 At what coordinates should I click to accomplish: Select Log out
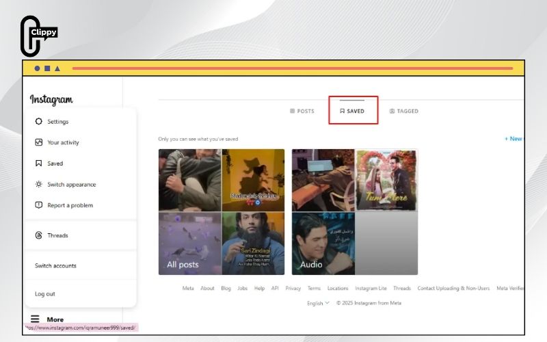pos(81,294)
